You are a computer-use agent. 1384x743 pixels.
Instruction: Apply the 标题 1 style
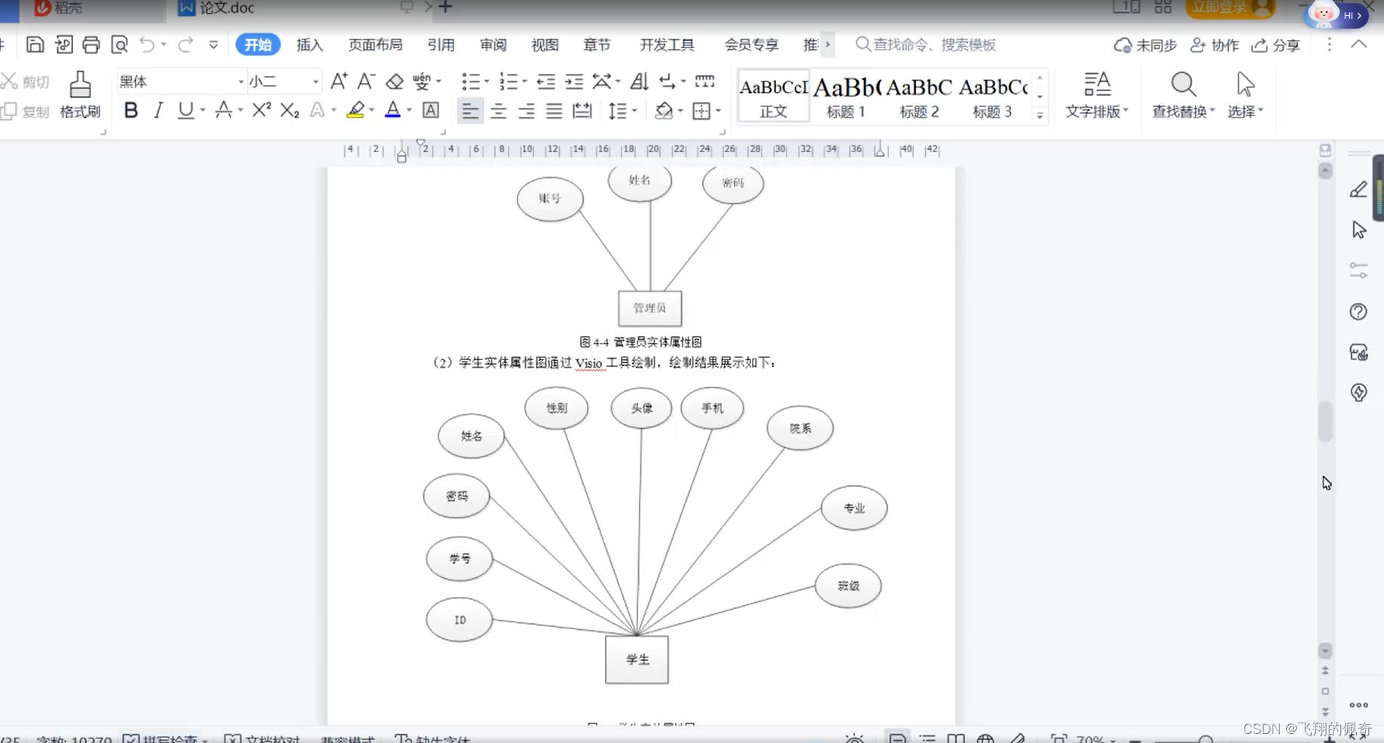(846, 96)
